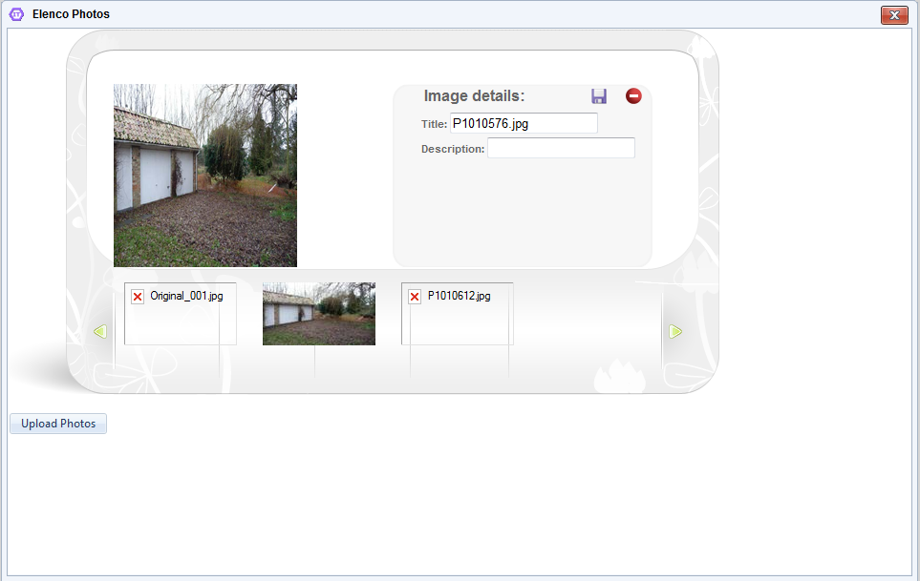
Task: Click the purple Elenco Photos app icon
Action: pos(16,14)
